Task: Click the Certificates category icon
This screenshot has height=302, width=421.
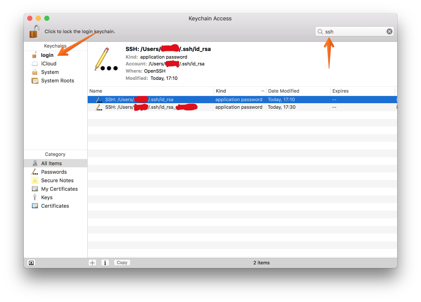Action: [35, 206]
